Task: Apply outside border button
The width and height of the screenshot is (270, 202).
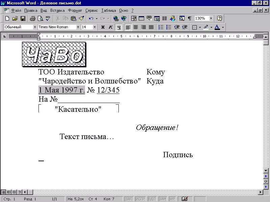Action: (x=194, y=27)
